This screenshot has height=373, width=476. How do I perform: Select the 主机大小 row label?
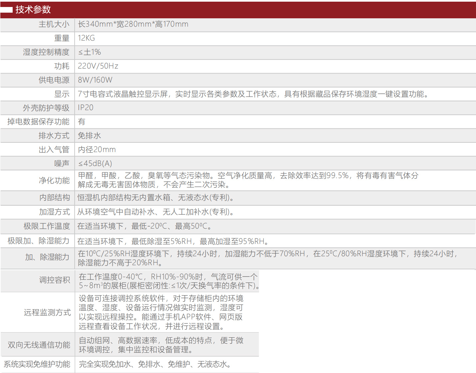(x=54, y=24)
